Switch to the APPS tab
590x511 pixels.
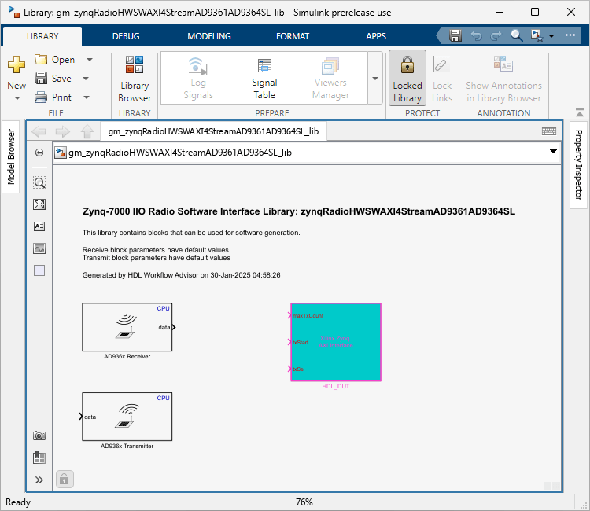pyautogui.click(x=376, y=36)
